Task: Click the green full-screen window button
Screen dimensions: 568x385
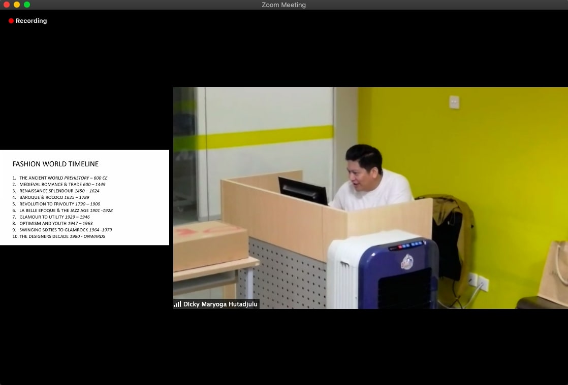Action: (27, 5)
